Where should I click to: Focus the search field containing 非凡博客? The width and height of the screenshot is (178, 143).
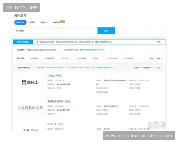click(x=56, y=31)
